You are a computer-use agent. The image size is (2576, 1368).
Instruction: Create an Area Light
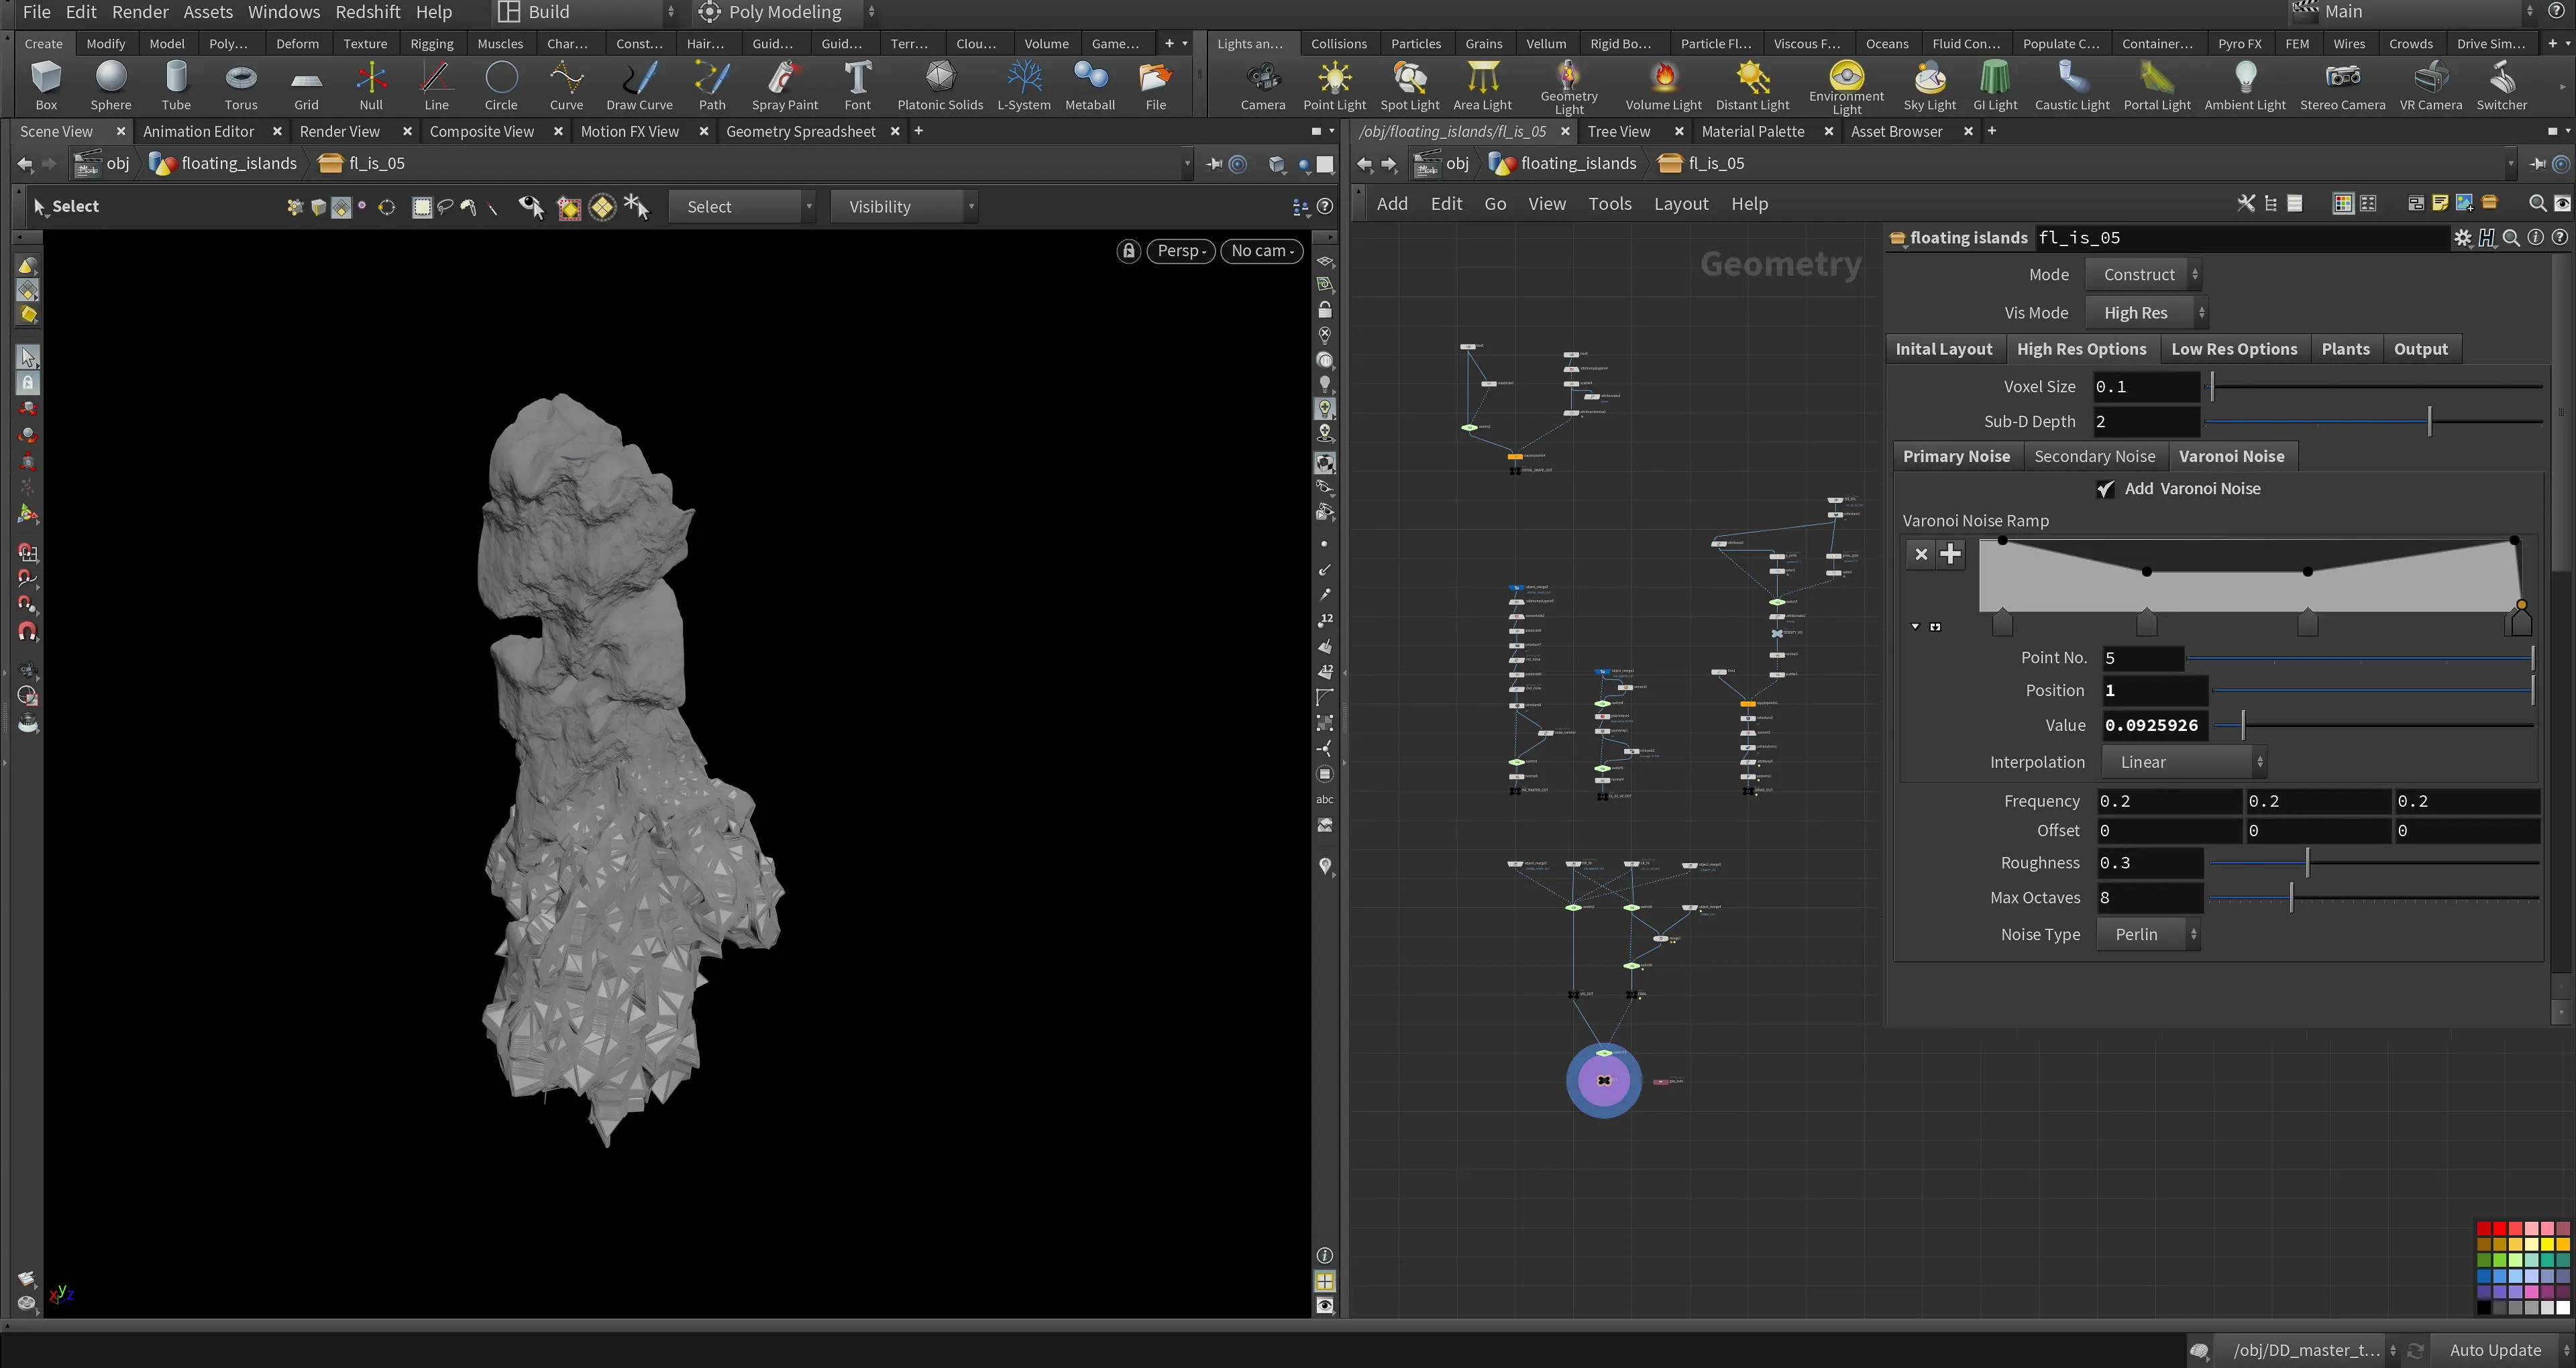(1482, 85)
